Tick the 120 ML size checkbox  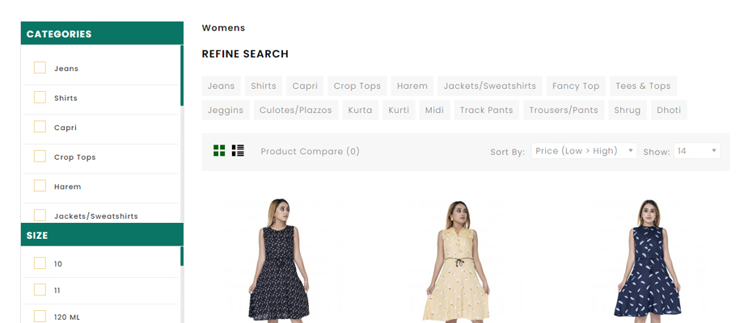pyautogui.click(x=40, y=316)
